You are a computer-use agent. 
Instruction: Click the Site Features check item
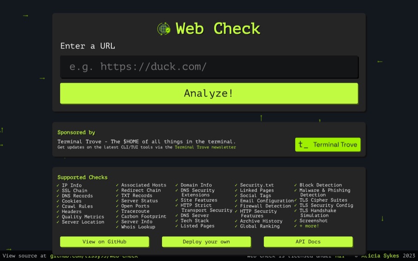199,200
